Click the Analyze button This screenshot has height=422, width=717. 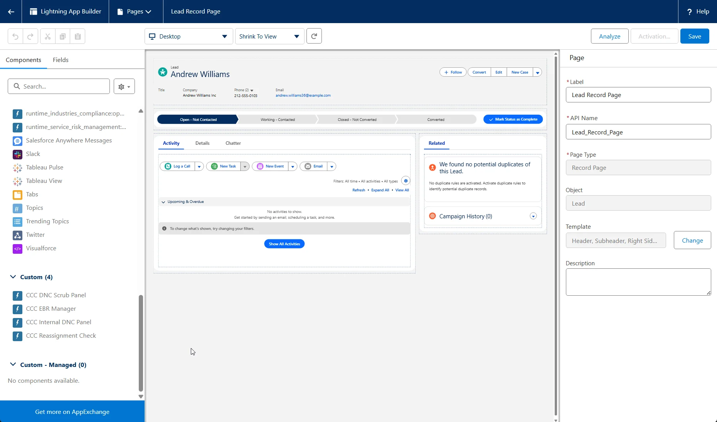pyautogui.click(x=610, y=36)
